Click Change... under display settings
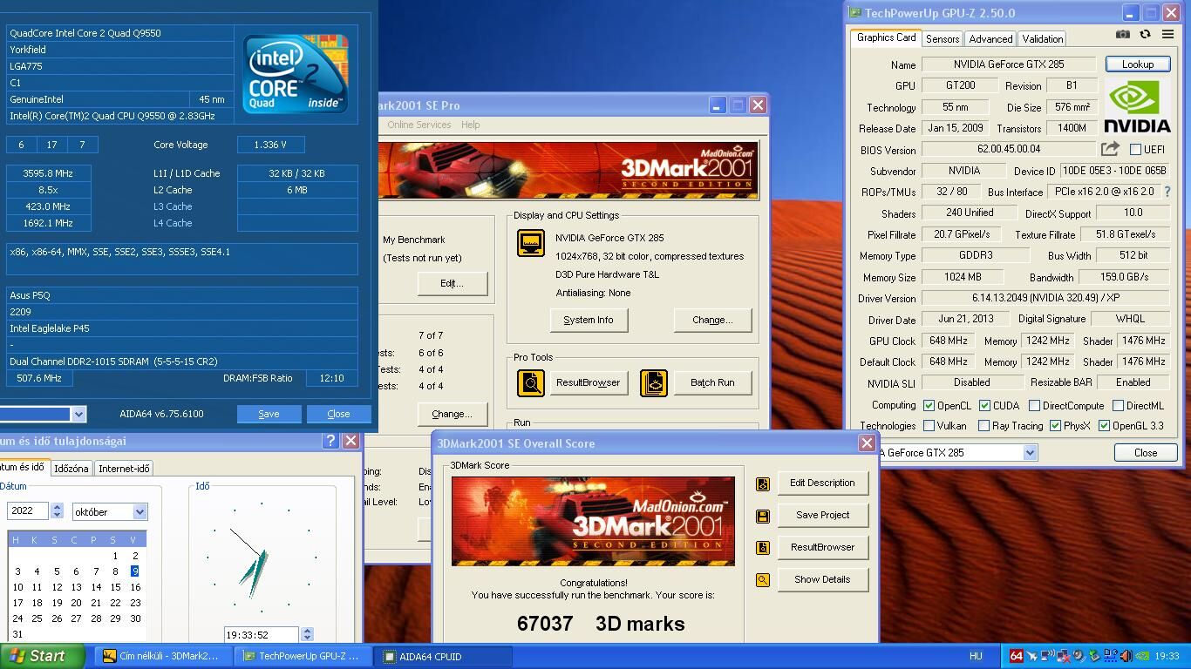 712,320
